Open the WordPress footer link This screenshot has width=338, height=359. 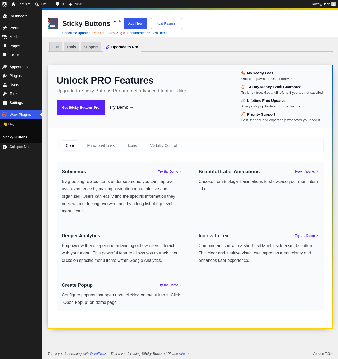point(98,354)
